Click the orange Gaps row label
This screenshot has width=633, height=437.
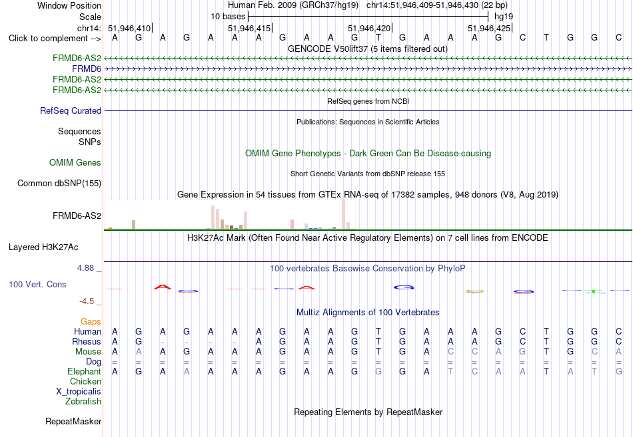click(x=91, y=322)
